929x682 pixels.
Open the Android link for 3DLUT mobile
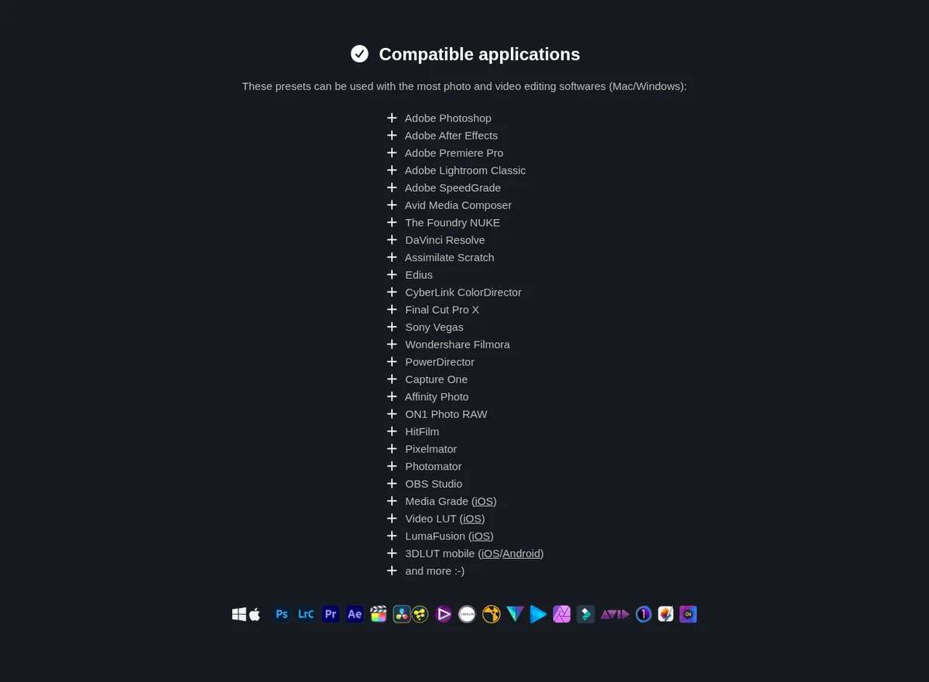click(522, 553)
